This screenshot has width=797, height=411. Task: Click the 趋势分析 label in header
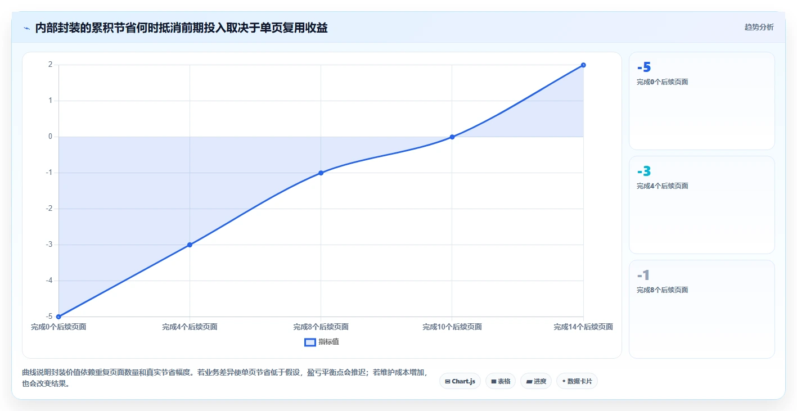point(759,27)
